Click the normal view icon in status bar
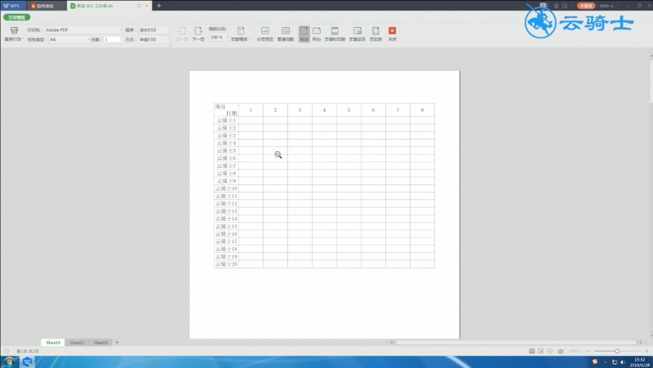This screenshot has height=368, width=653. pyautogui.click(x=532, y=352)
